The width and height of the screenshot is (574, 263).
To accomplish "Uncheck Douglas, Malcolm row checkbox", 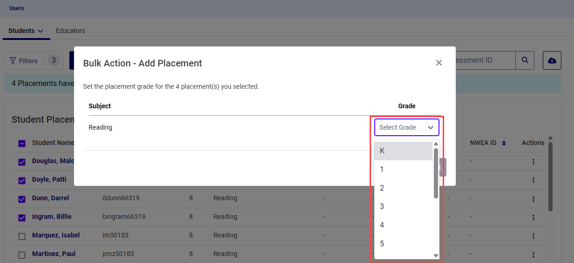I will click(x=22, y=162).
